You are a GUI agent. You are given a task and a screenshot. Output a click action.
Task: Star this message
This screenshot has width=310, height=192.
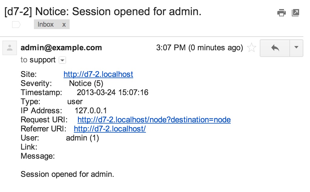coord(252,48)
